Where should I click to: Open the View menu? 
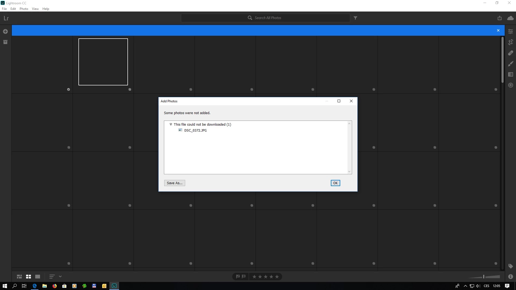point(35,9)
